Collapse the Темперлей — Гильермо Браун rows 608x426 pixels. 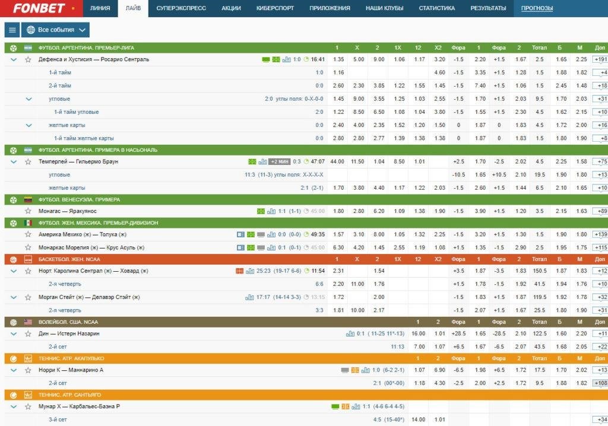14,162
